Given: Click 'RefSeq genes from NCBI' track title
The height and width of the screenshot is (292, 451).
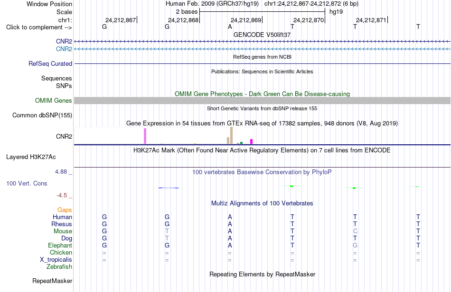Looking at the screenshot, I should [263, 57].
